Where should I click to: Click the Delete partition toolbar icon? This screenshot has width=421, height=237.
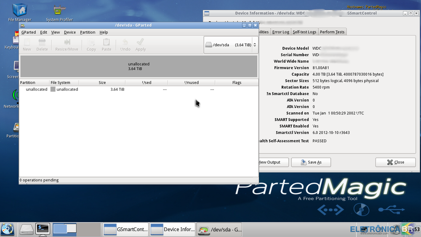pos(42,45)
